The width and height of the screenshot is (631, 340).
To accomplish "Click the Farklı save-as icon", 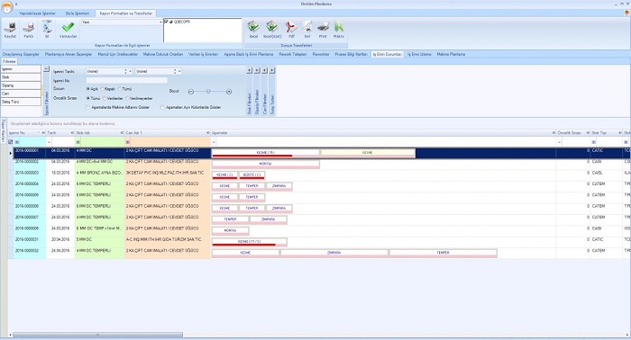I will tap(29, 27).
